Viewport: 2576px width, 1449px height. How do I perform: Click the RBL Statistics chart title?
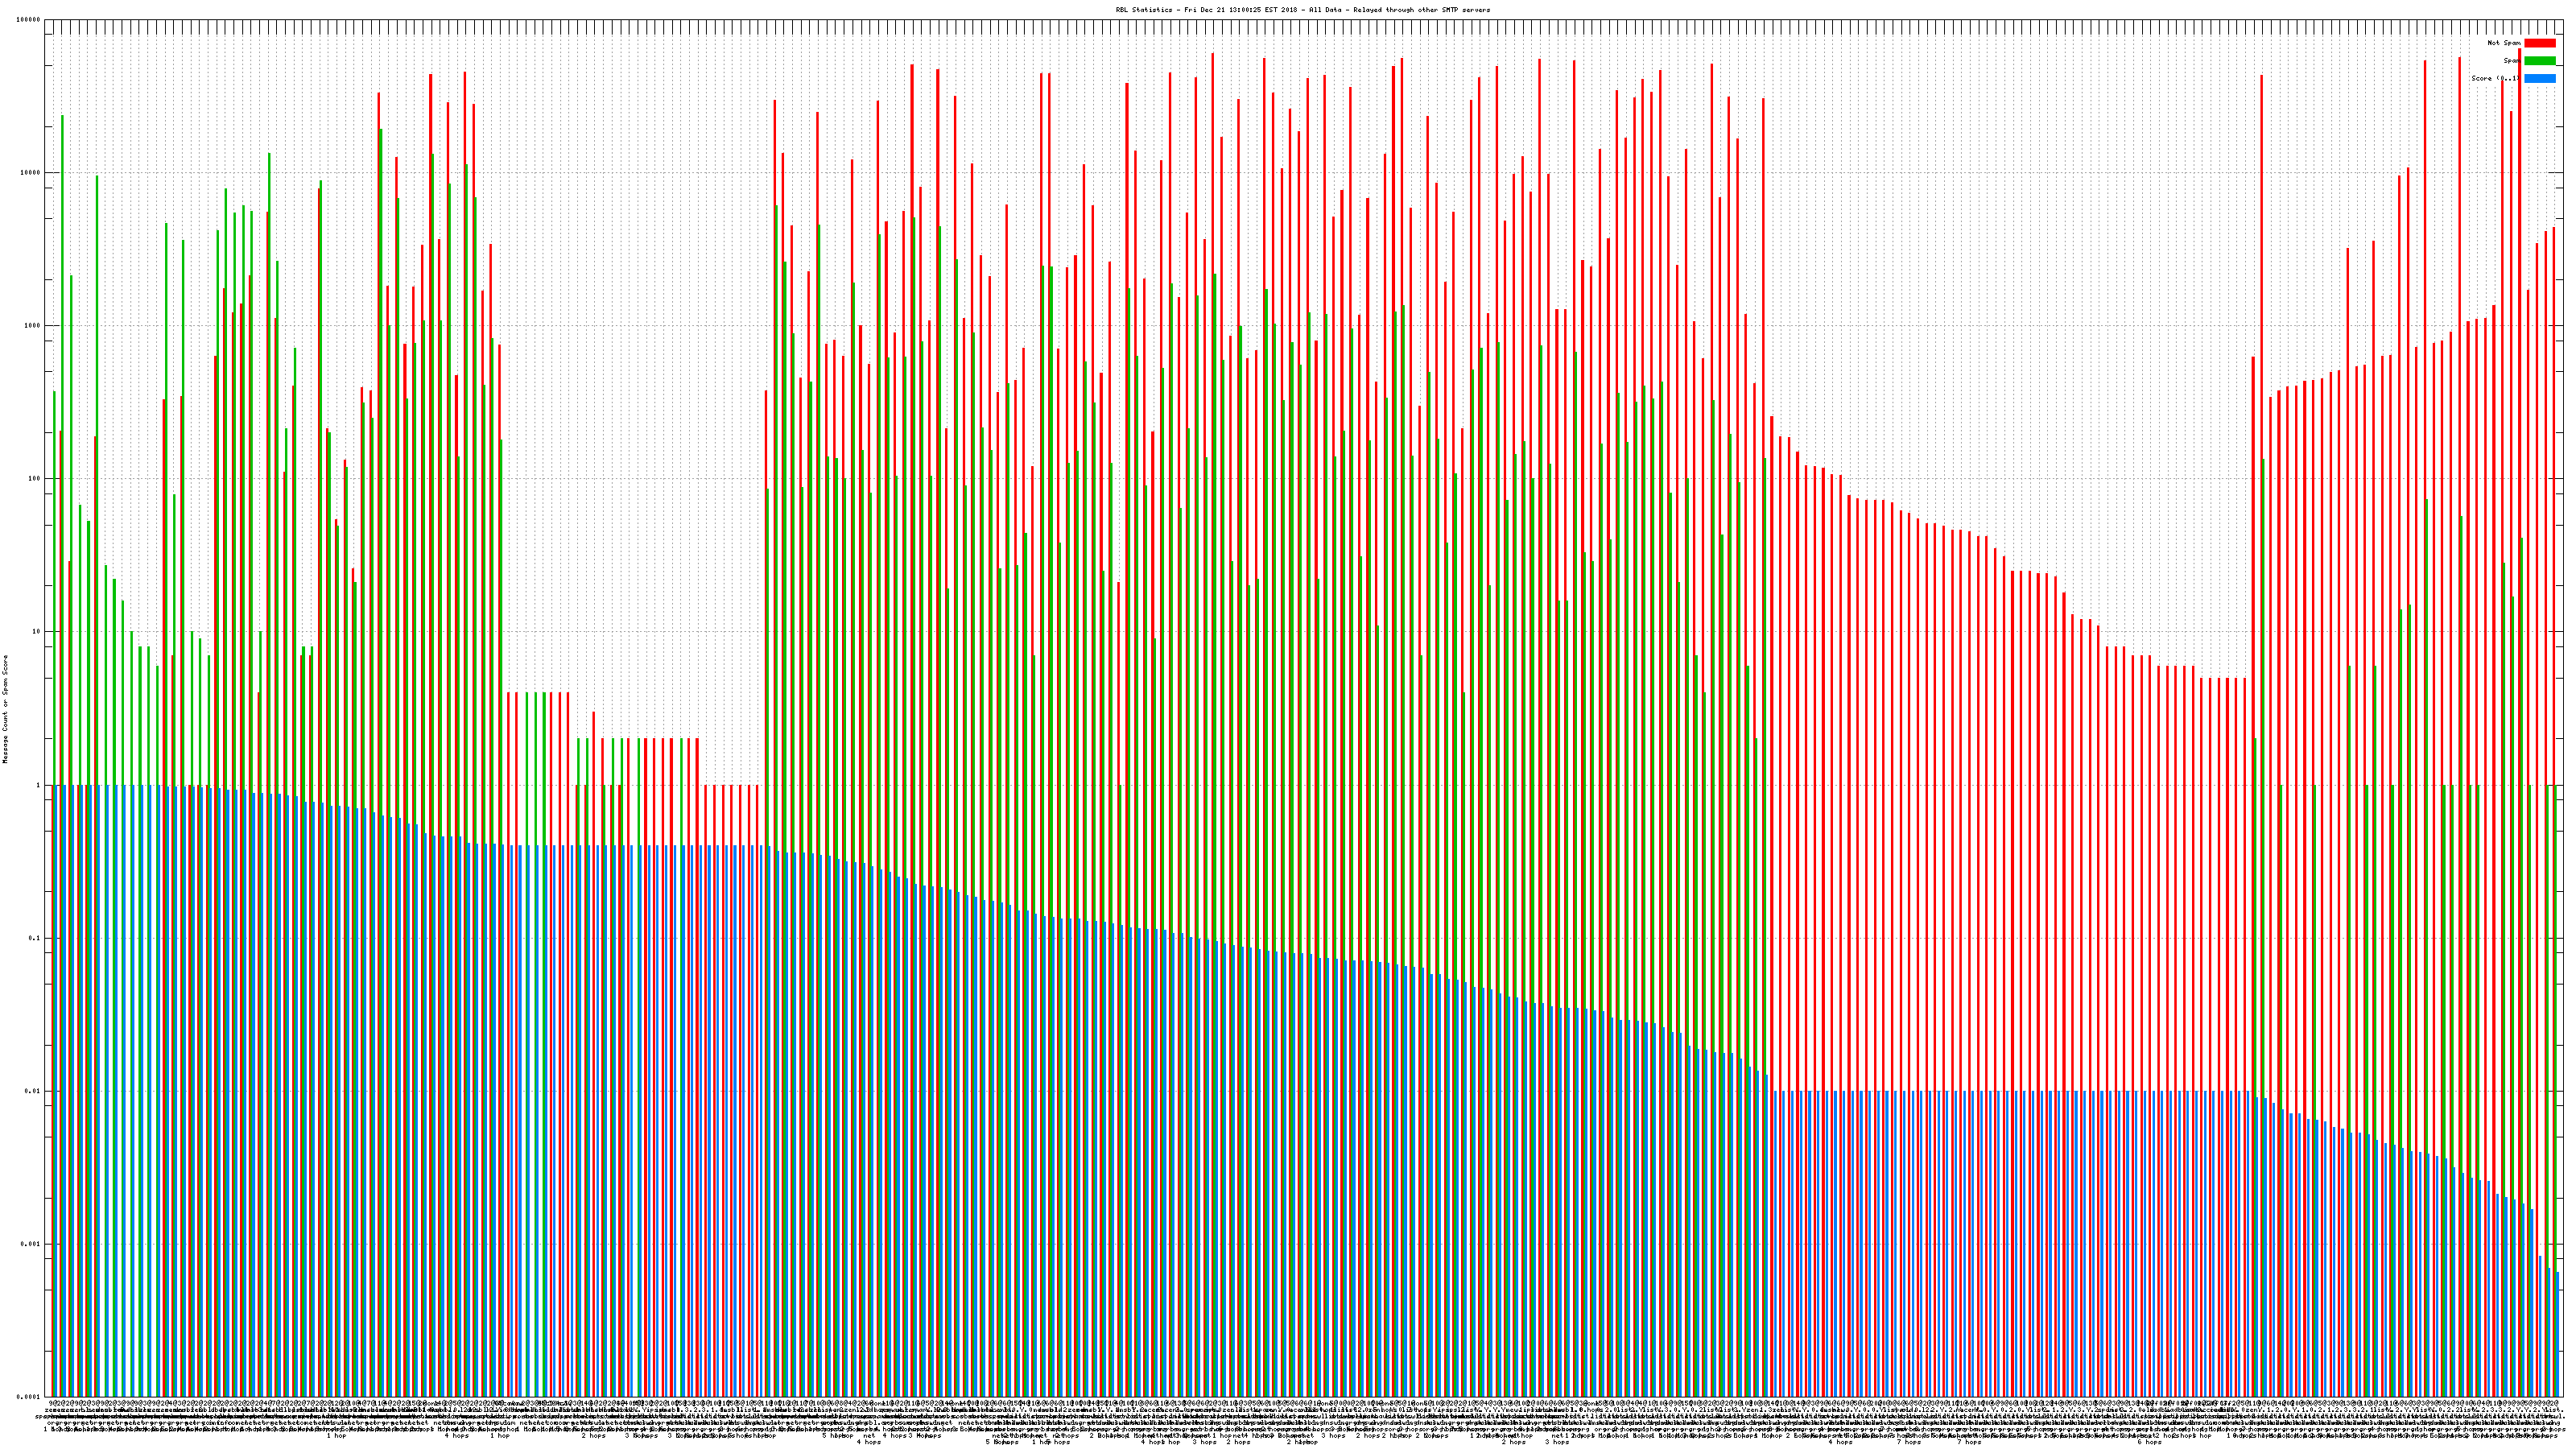[x=1302, y=10]
